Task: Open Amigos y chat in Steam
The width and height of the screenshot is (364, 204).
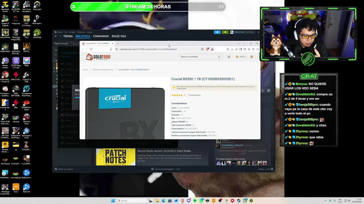Action: (266, 169)
